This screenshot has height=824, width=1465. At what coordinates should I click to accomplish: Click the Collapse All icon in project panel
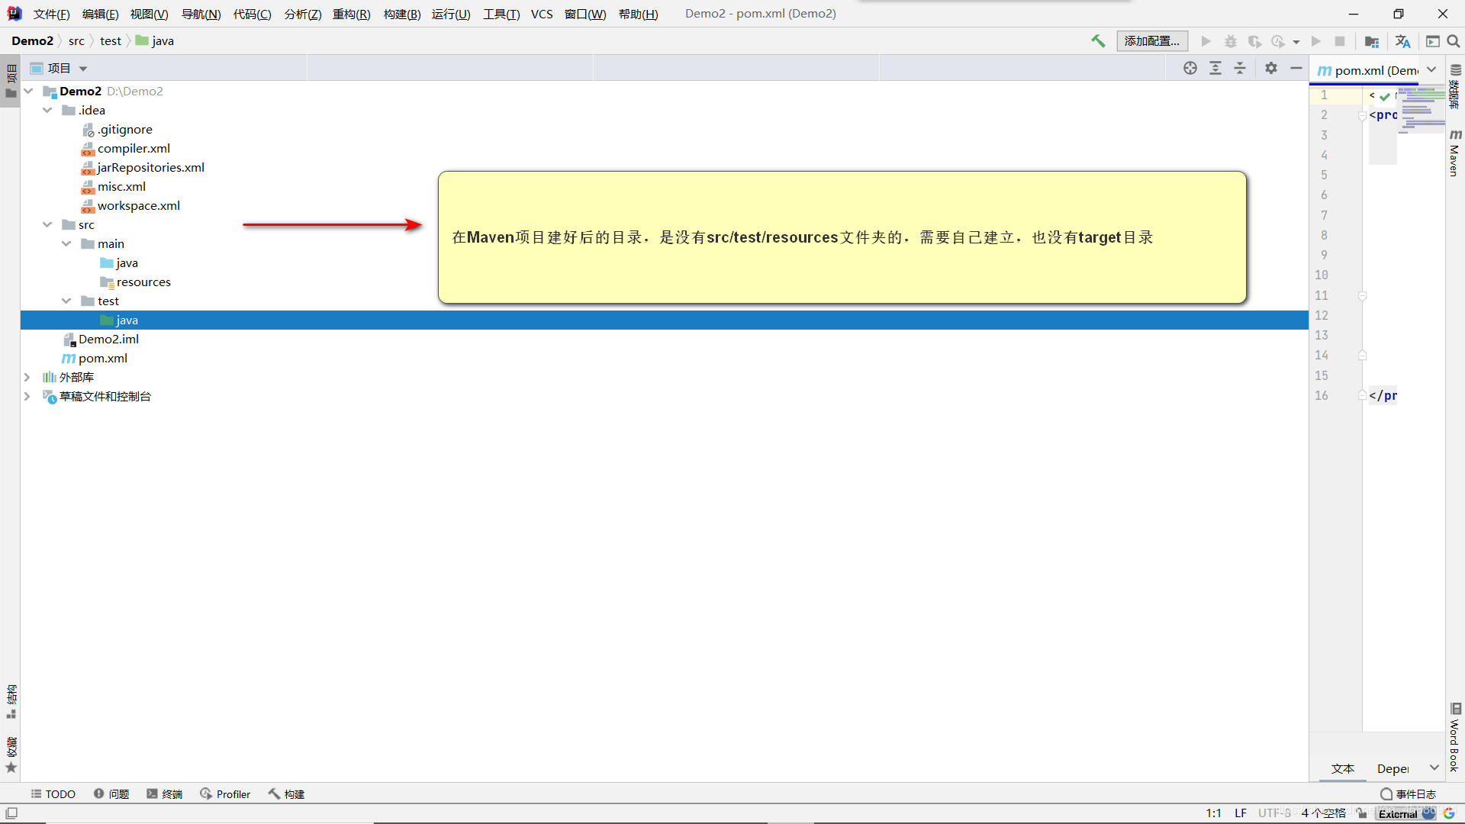point(1240,68)
